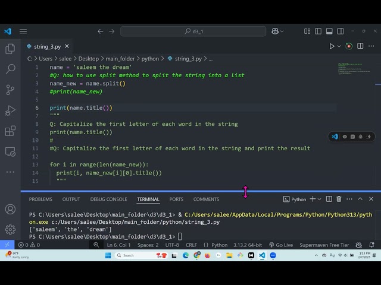Open Windows Start menu on taskbar

point(108,255)
